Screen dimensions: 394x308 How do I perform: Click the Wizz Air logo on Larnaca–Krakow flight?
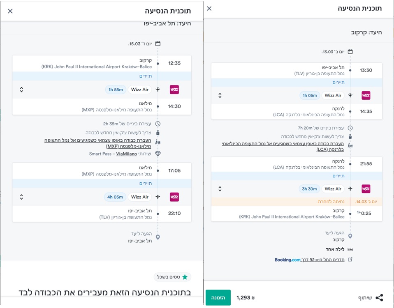[x=366, y=189]
